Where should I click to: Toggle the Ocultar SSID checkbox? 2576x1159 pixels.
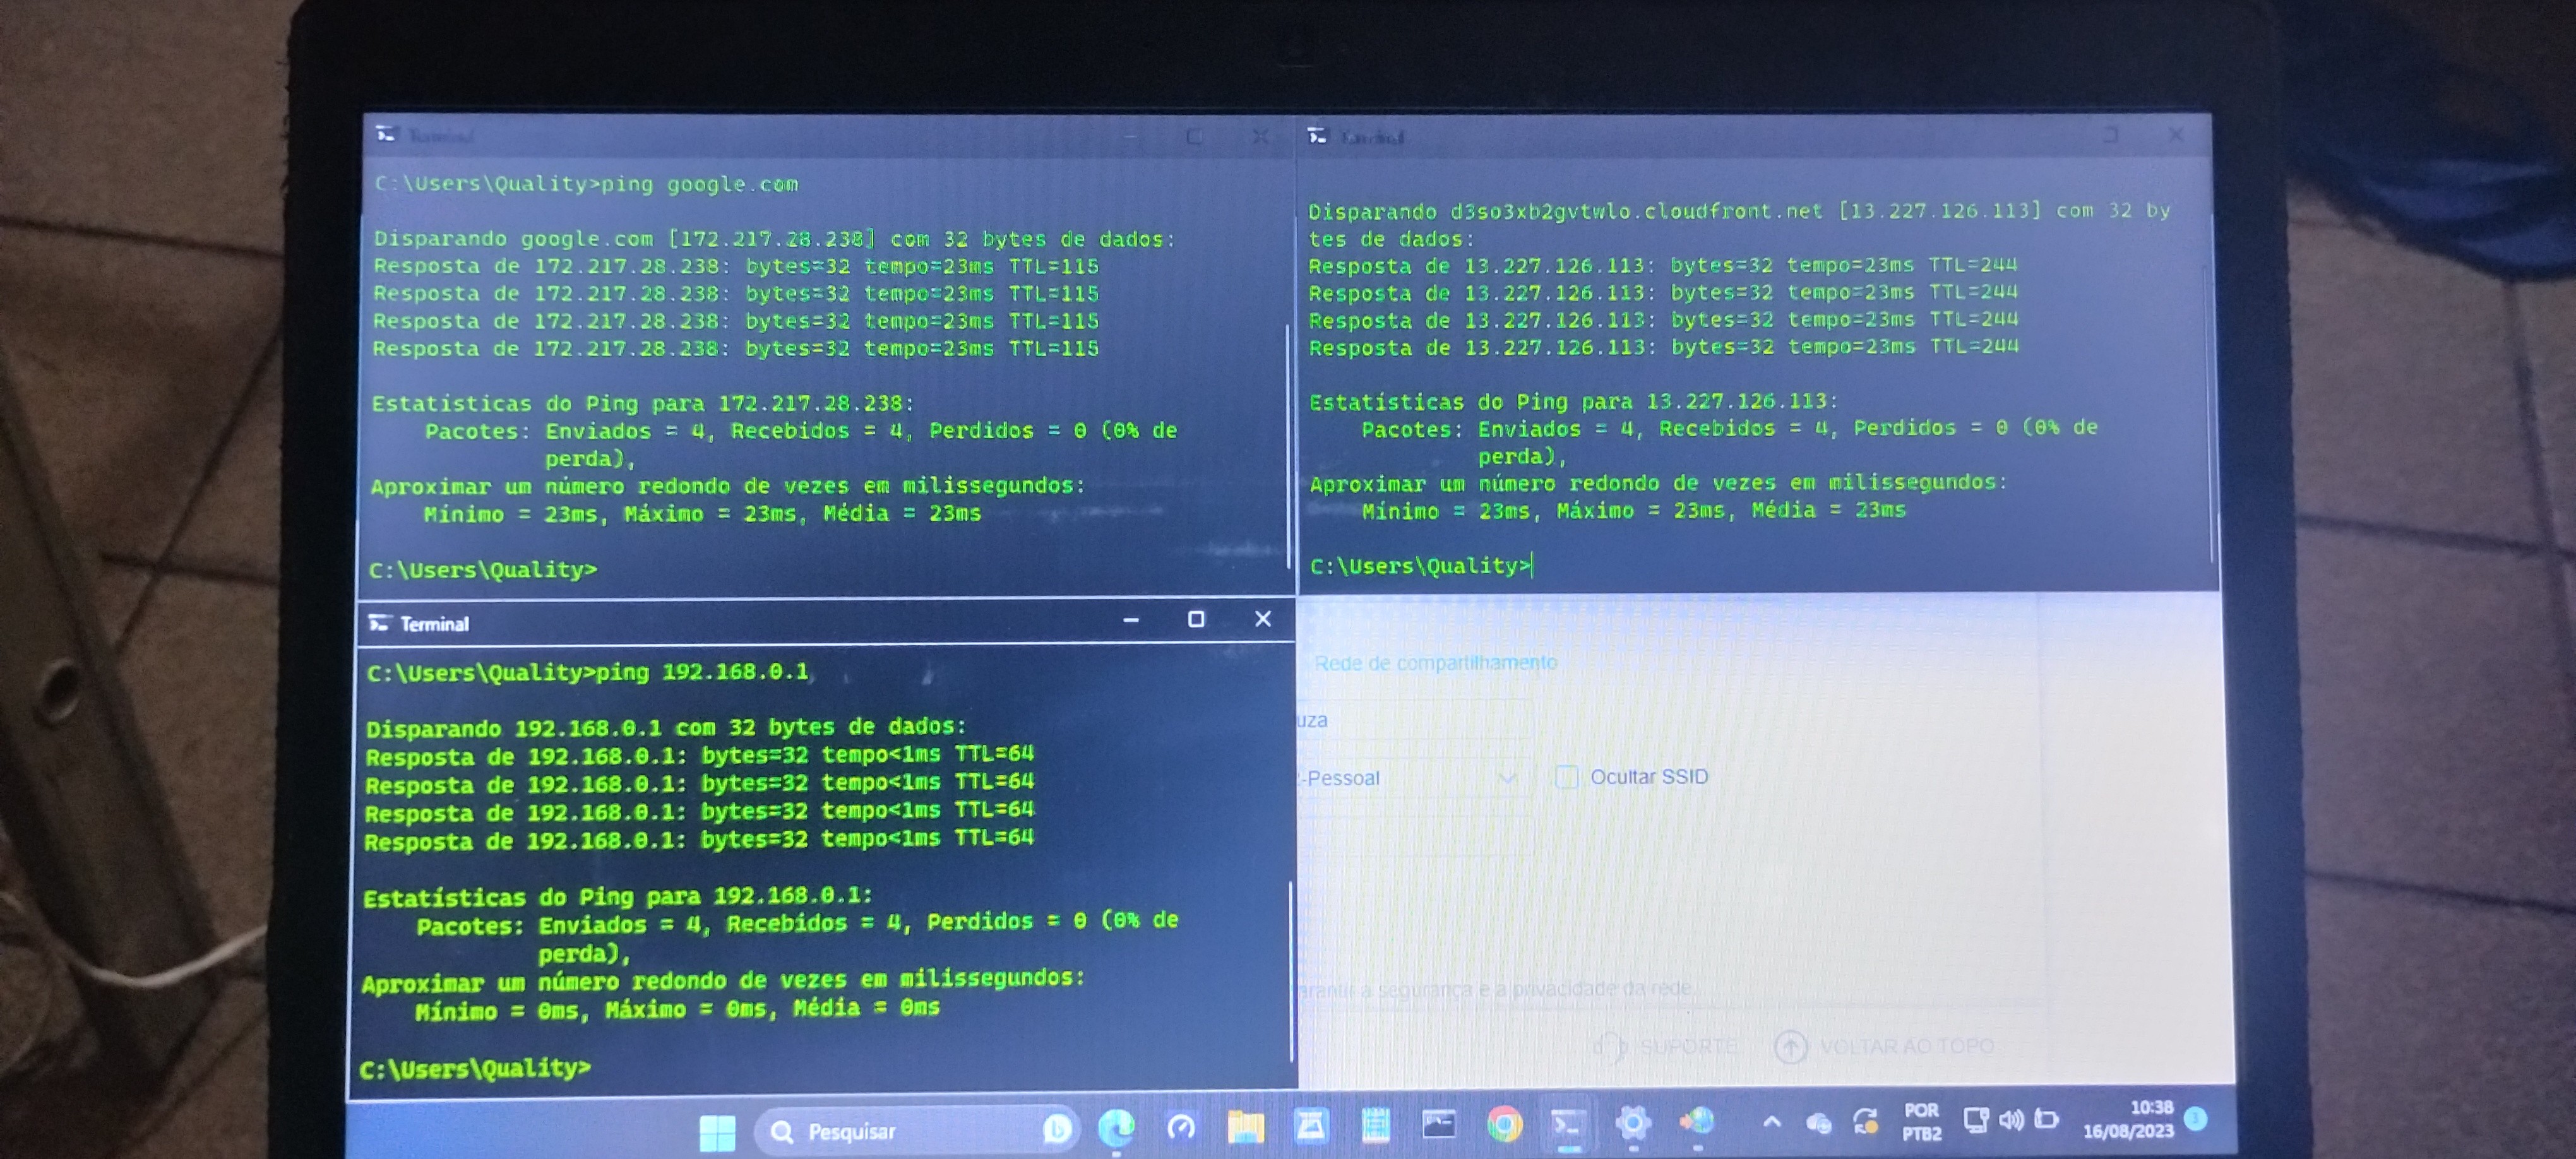point(1567,777)
